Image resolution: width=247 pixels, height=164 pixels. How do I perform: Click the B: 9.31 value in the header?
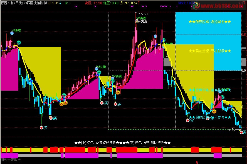pyautogui.click(x=54, y=3)
